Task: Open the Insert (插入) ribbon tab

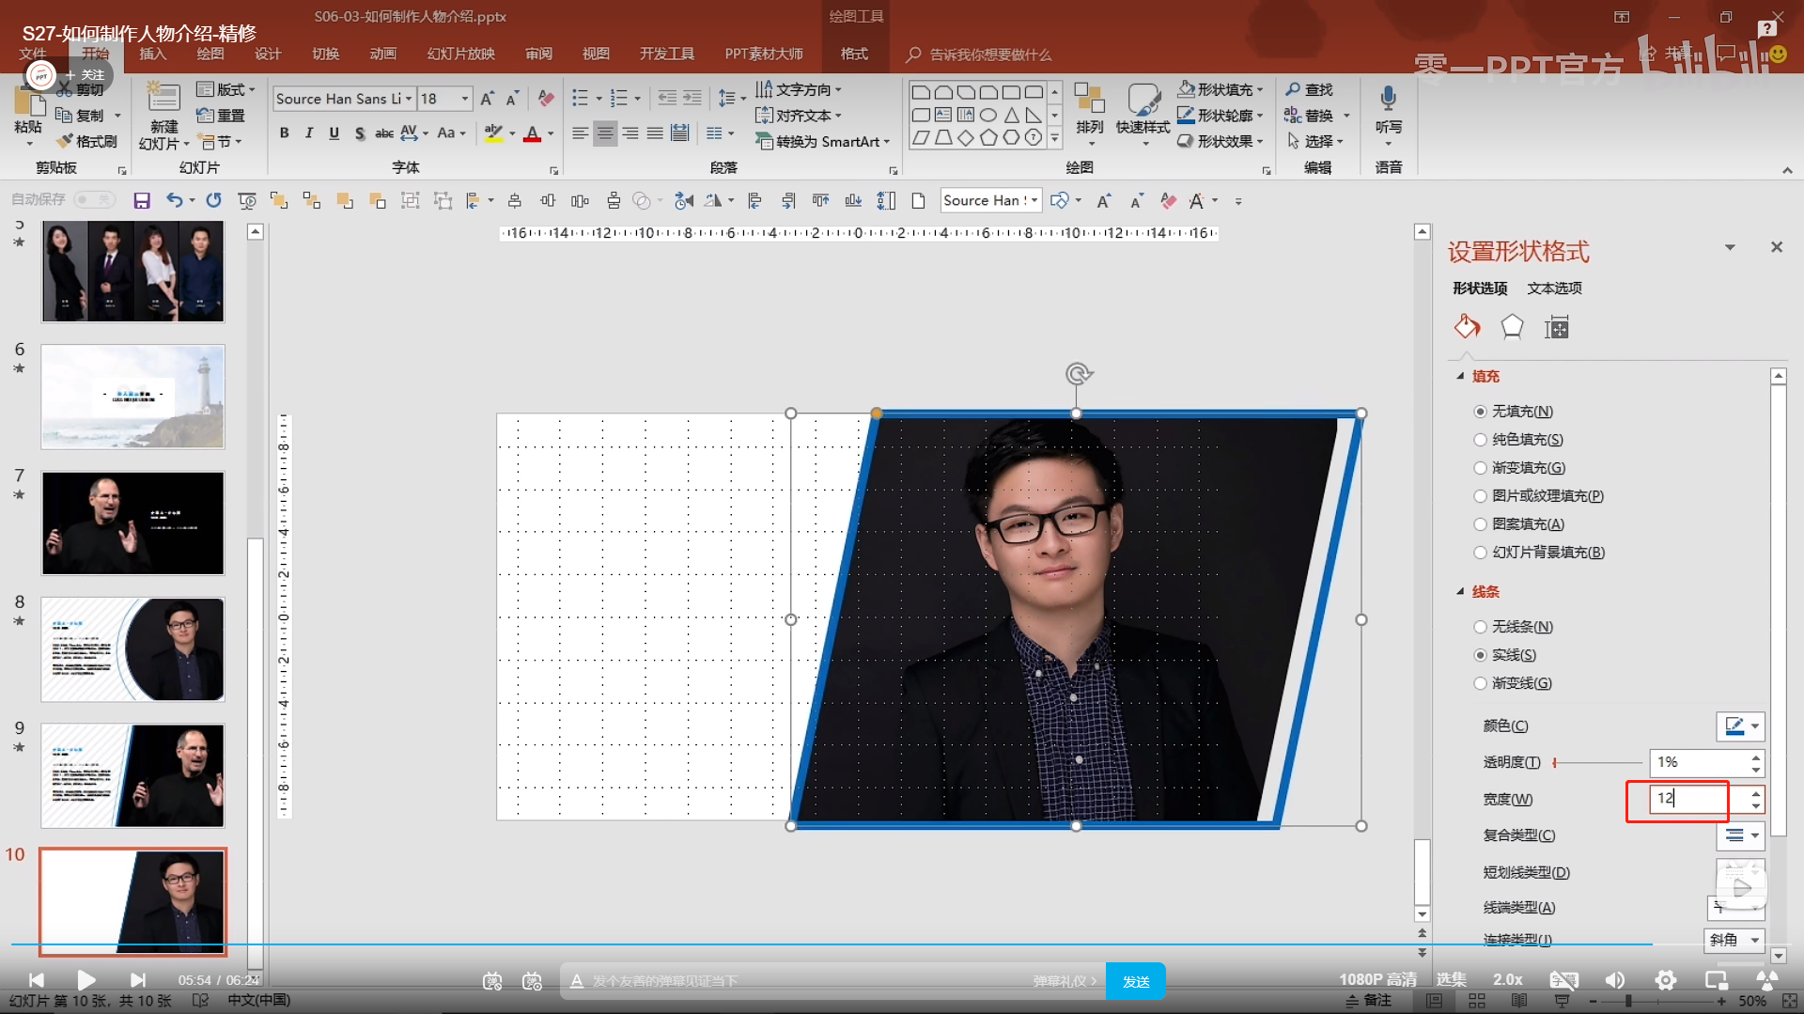Action: click(x=153, y=54)
